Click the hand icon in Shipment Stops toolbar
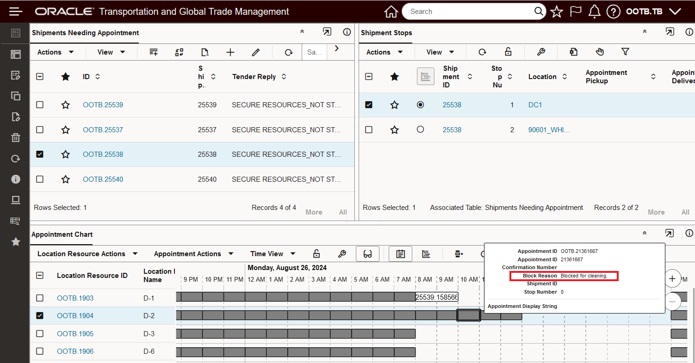 [600, 52]
